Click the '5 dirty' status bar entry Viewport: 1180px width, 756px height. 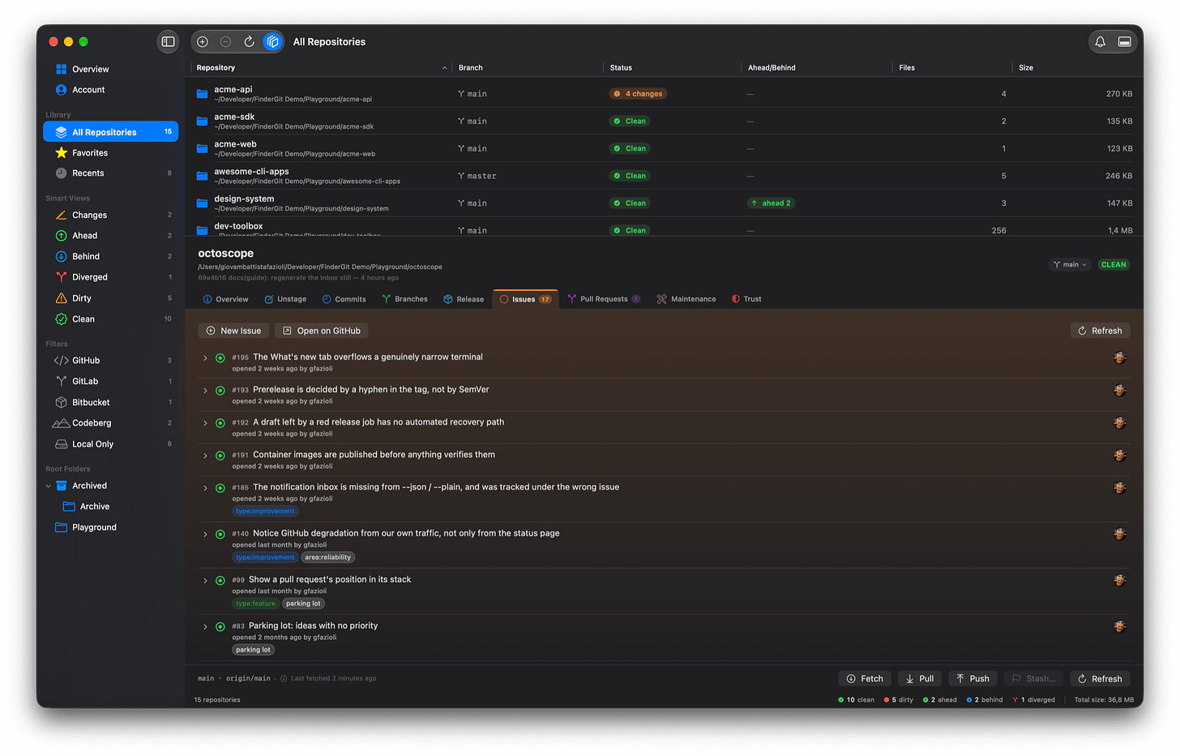[899, 700]
